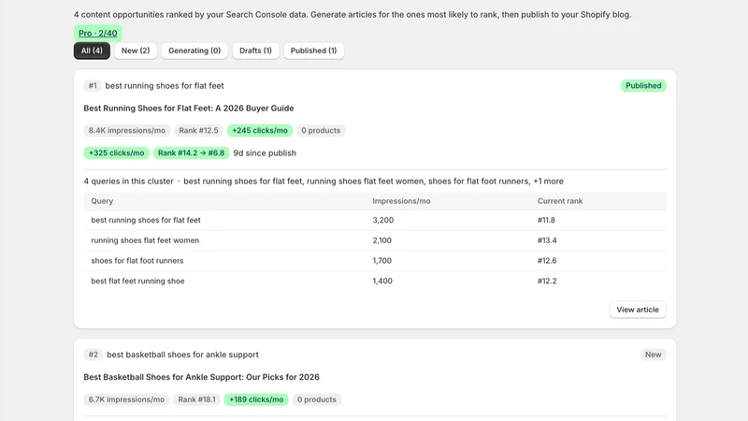Click the '4 queries in this cluster' text
Image resolution: width=748 pixels, height=421 pixels.
tap(129, 181)
